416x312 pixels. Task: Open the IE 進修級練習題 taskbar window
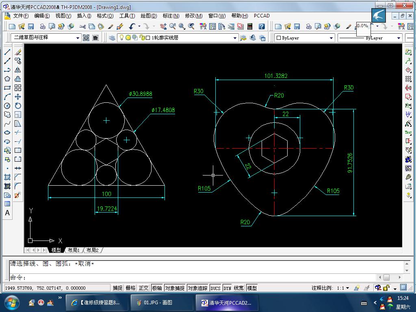coord(97,303)
